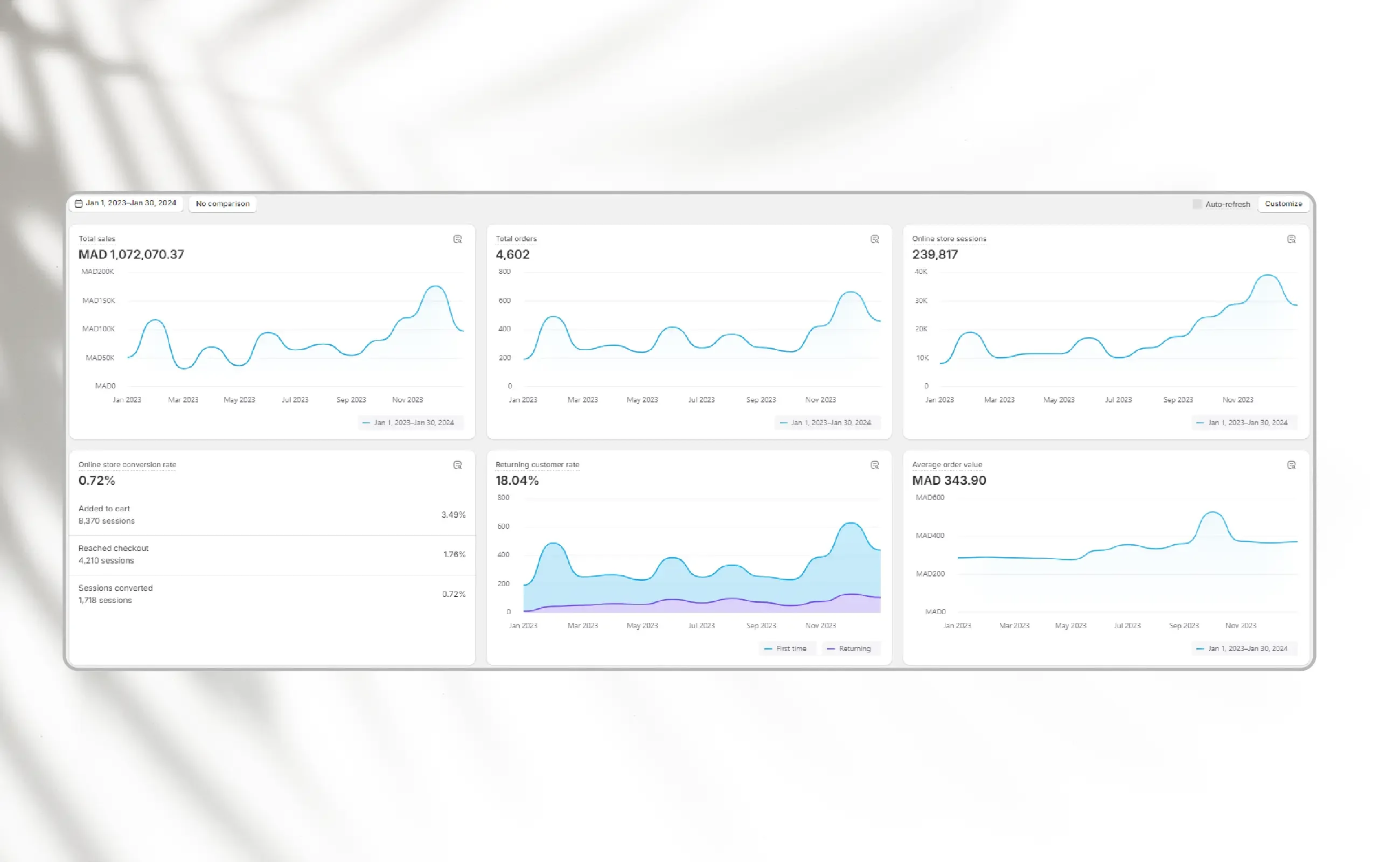Open the Jan 1, 2023–Jan 30, 2024 date range dropdown

(130, 203)
